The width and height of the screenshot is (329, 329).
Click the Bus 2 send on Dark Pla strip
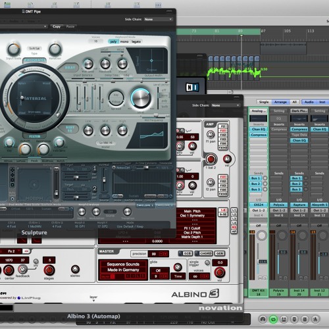click(x=296, y=184)
